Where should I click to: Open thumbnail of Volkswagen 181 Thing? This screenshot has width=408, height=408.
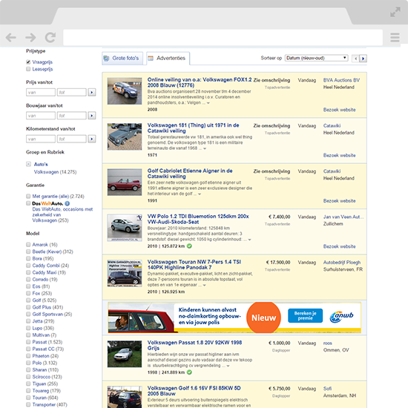[125, 136]
